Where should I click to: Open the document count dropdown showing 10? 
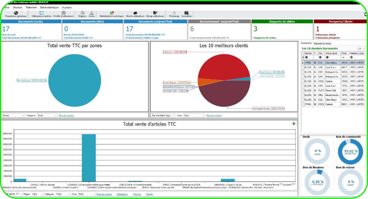361,48
